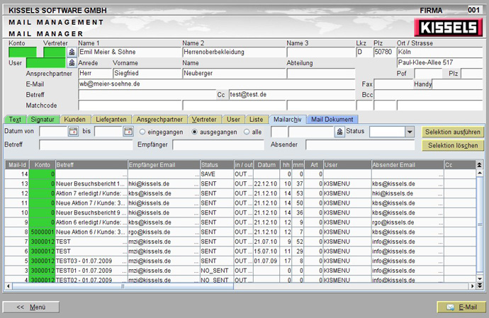
Task: Select the Mailarchiv tab
Action: coord(288,120)
